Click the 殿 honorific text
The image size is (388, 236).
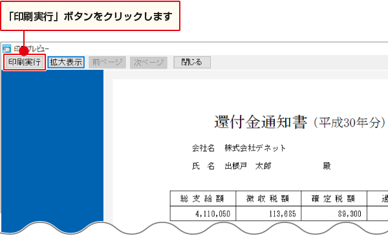click(x=327, y=166)
